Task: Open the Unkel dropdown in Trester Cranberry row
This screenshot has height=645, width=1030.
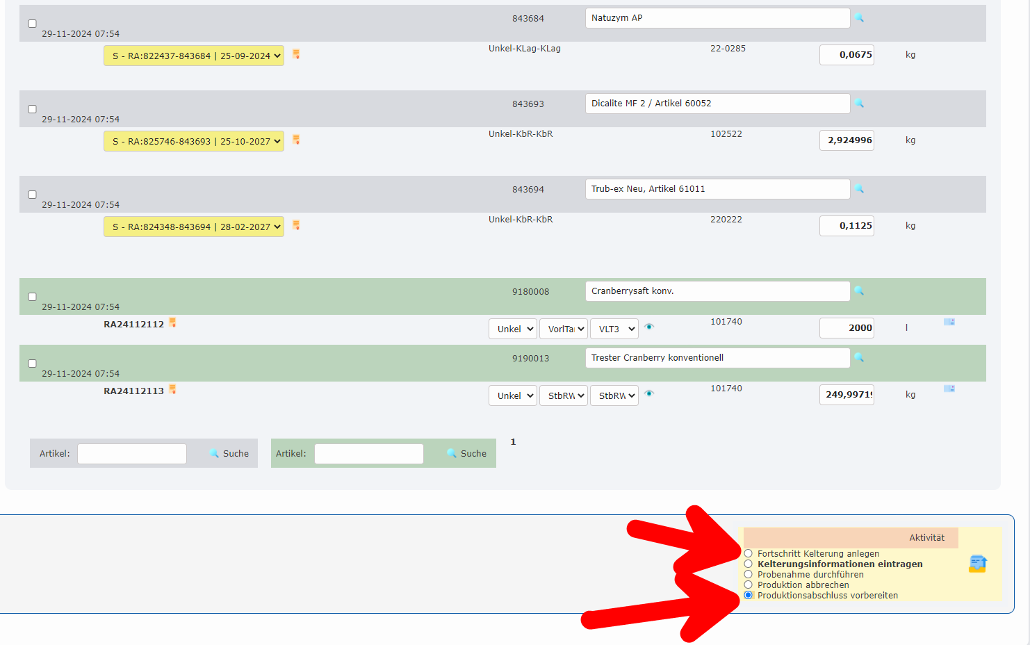Action: 513,395
